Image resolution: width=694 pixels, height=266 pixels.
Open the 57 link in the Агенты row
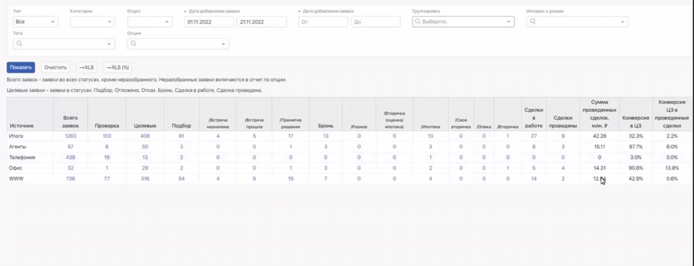click(70, 147)
